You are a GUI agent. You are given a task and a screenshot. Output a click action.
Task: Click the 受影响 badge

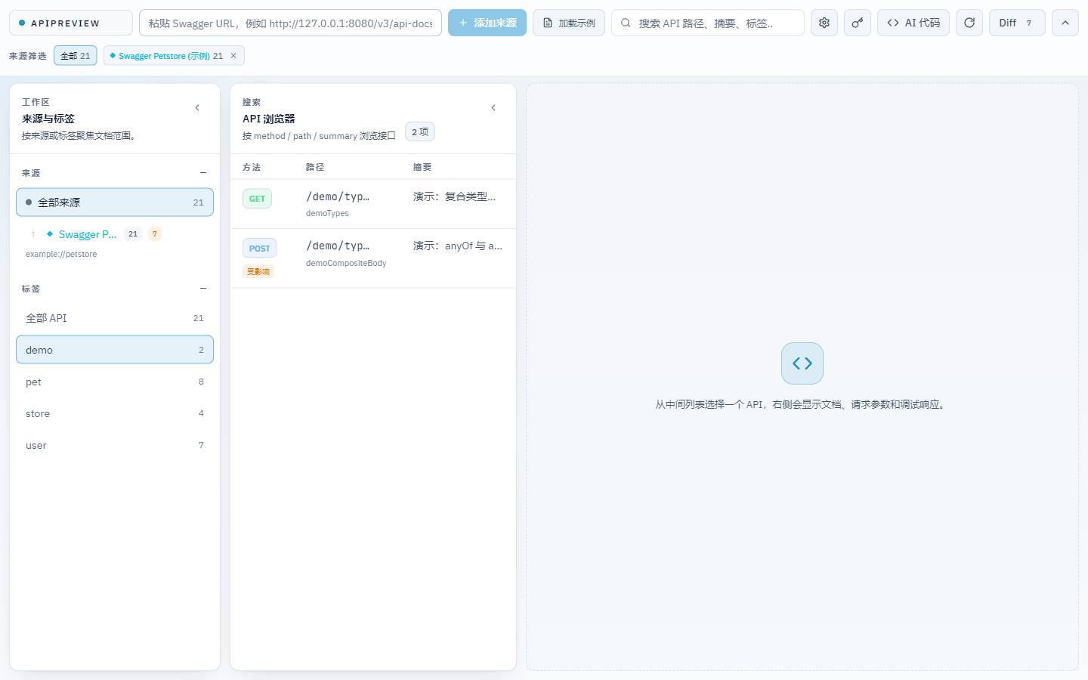pos(258,272)
